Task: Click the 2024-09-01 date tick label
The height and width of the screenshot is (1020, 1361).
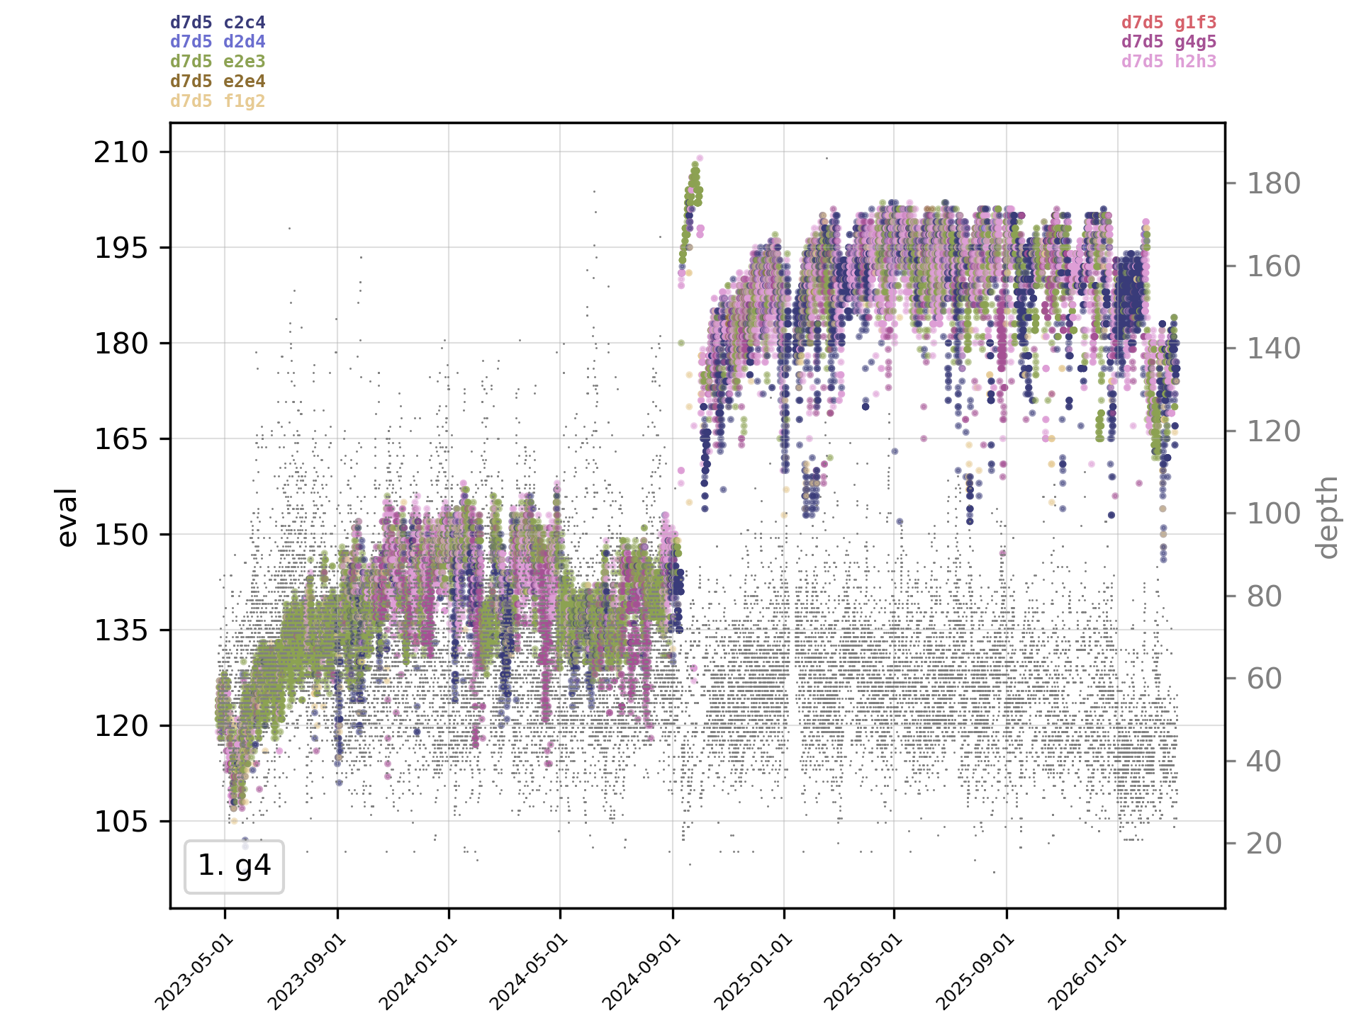Action: click(639, 972)
